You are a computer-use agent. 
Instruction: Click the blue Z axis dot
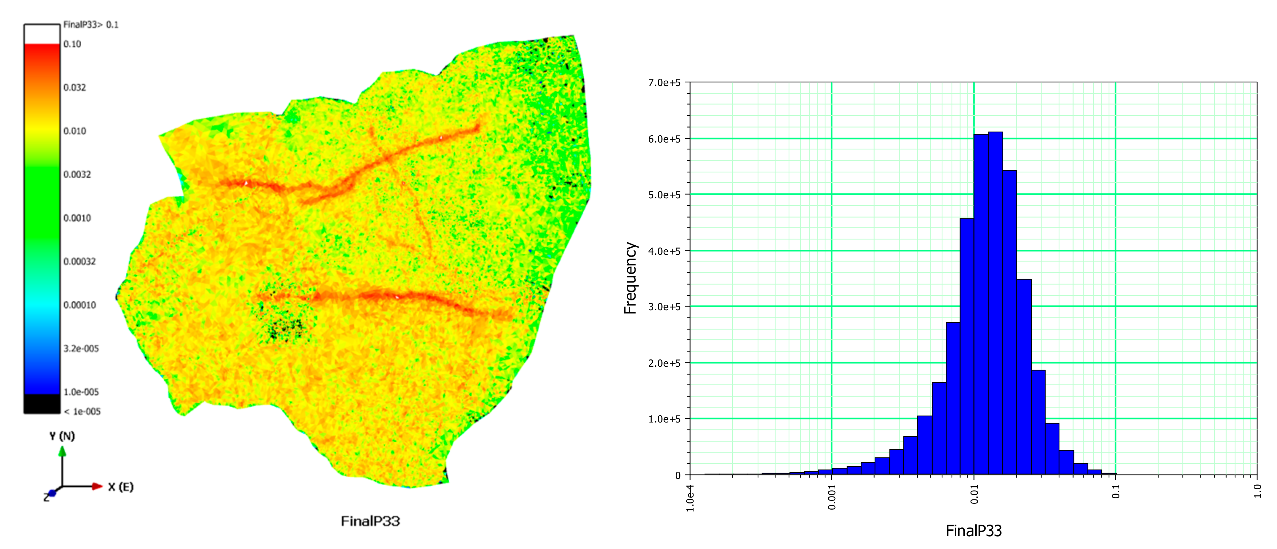coord(52,493)
